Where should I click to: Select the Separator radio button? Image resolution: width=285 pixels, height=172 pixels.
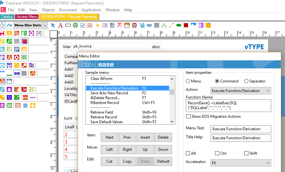point(246,81)
